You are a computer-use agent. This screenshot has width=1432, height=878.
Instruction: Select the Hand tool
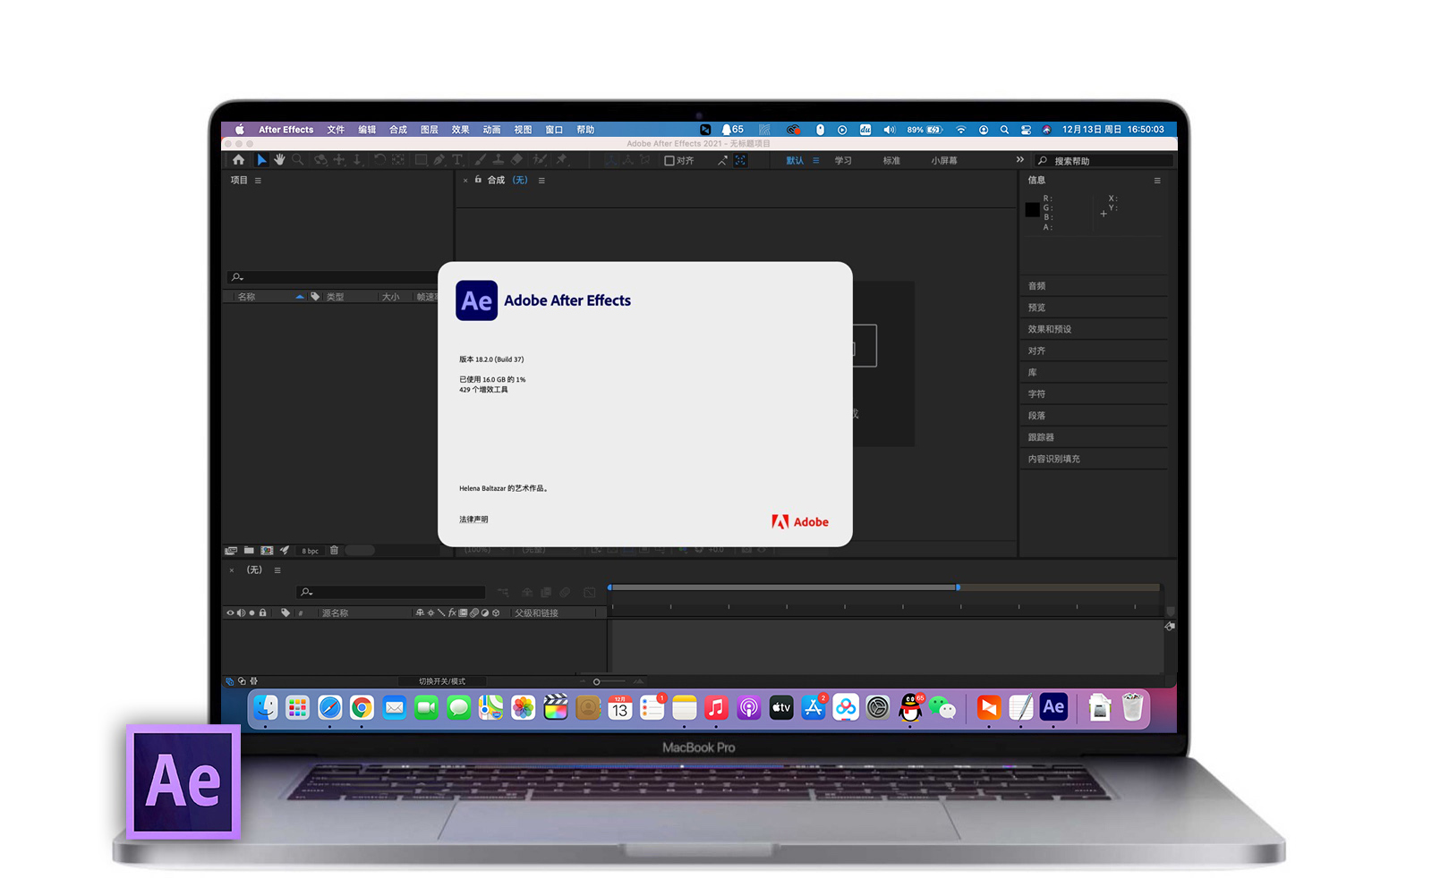[x=279, y=160]
